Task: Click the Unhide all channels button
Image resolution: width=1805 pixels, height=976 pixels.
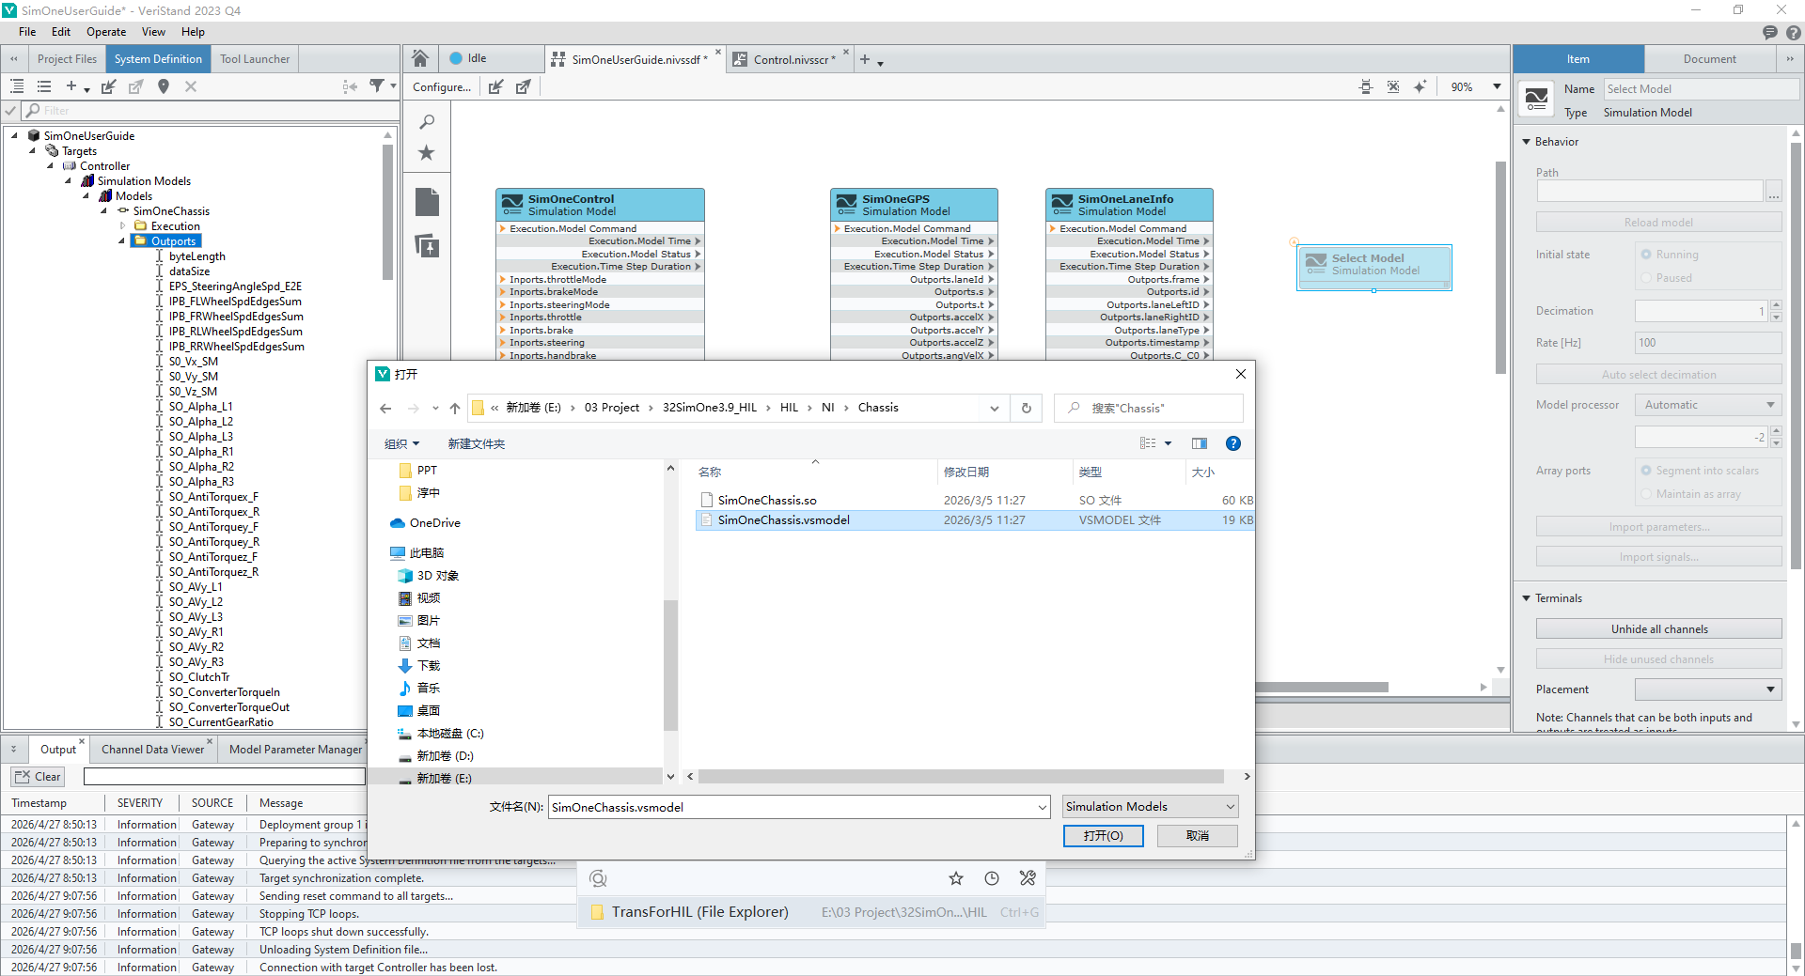Action: [1659, 629]
